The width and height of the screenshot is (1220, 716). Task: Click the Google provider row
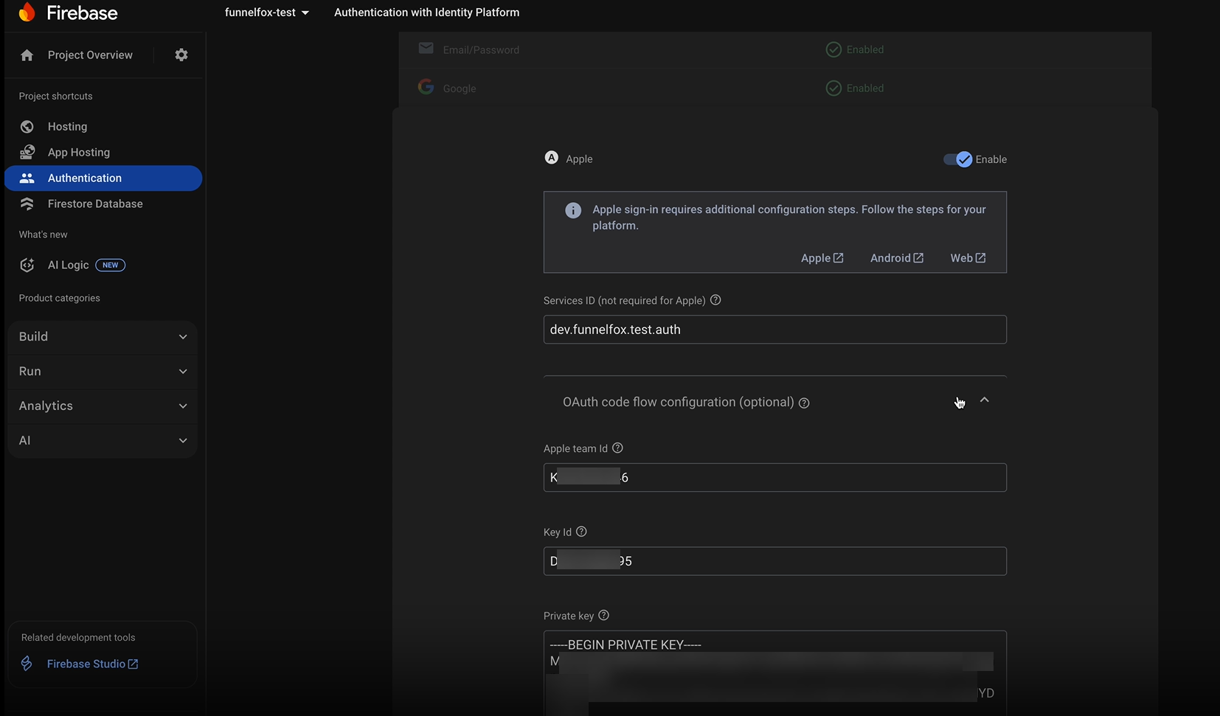pos(775,88)
